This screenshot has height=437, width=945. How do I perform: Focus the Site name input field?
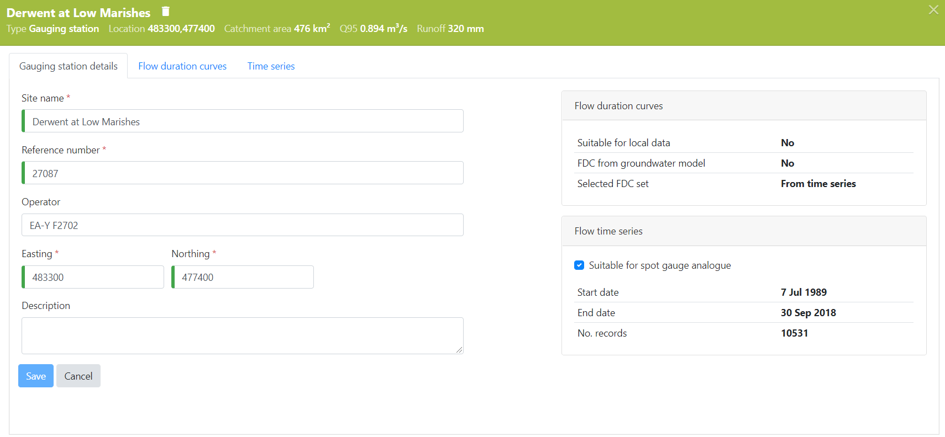(x=243, y=121)
